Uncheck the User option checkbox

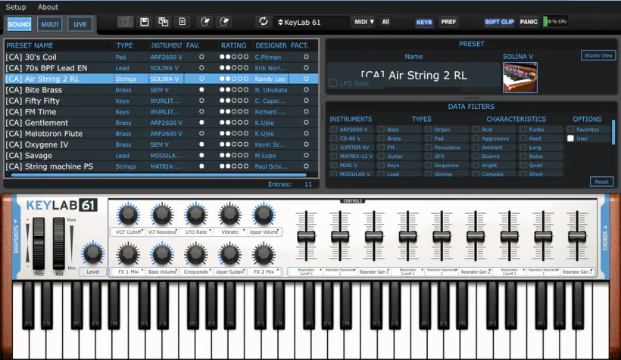(x=570, y=138)
